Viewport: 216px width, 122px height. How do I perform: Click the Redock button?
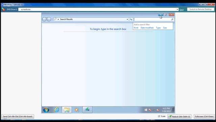coord(179,117)
